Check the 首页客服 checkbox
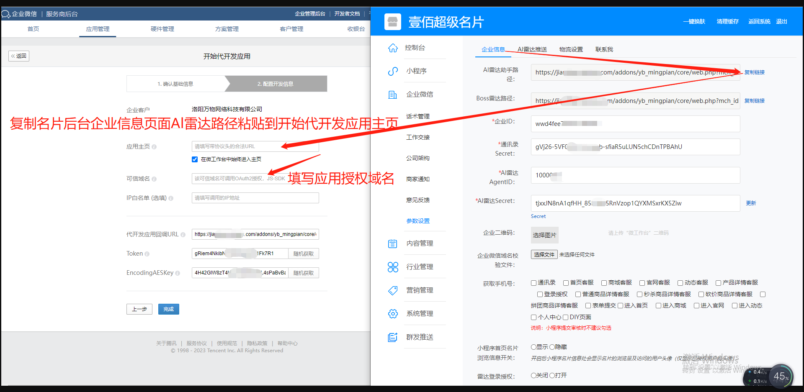The width and height of the screenshot is (804, 392). [566, 283]
